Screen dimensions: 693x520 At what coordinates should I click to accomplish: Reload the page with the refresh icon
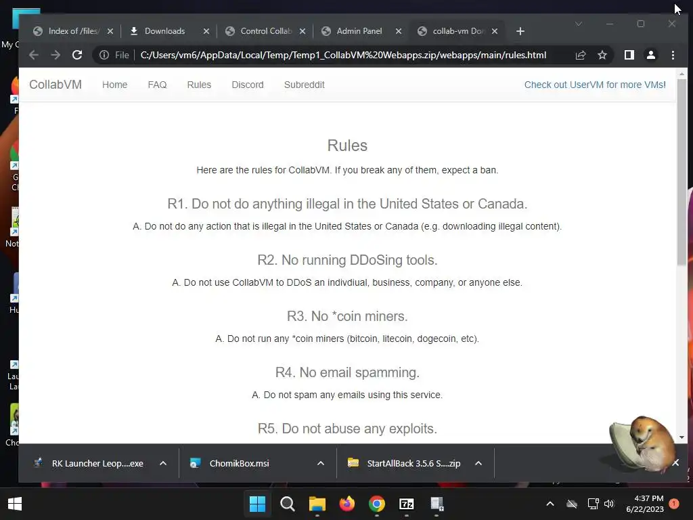77,55
